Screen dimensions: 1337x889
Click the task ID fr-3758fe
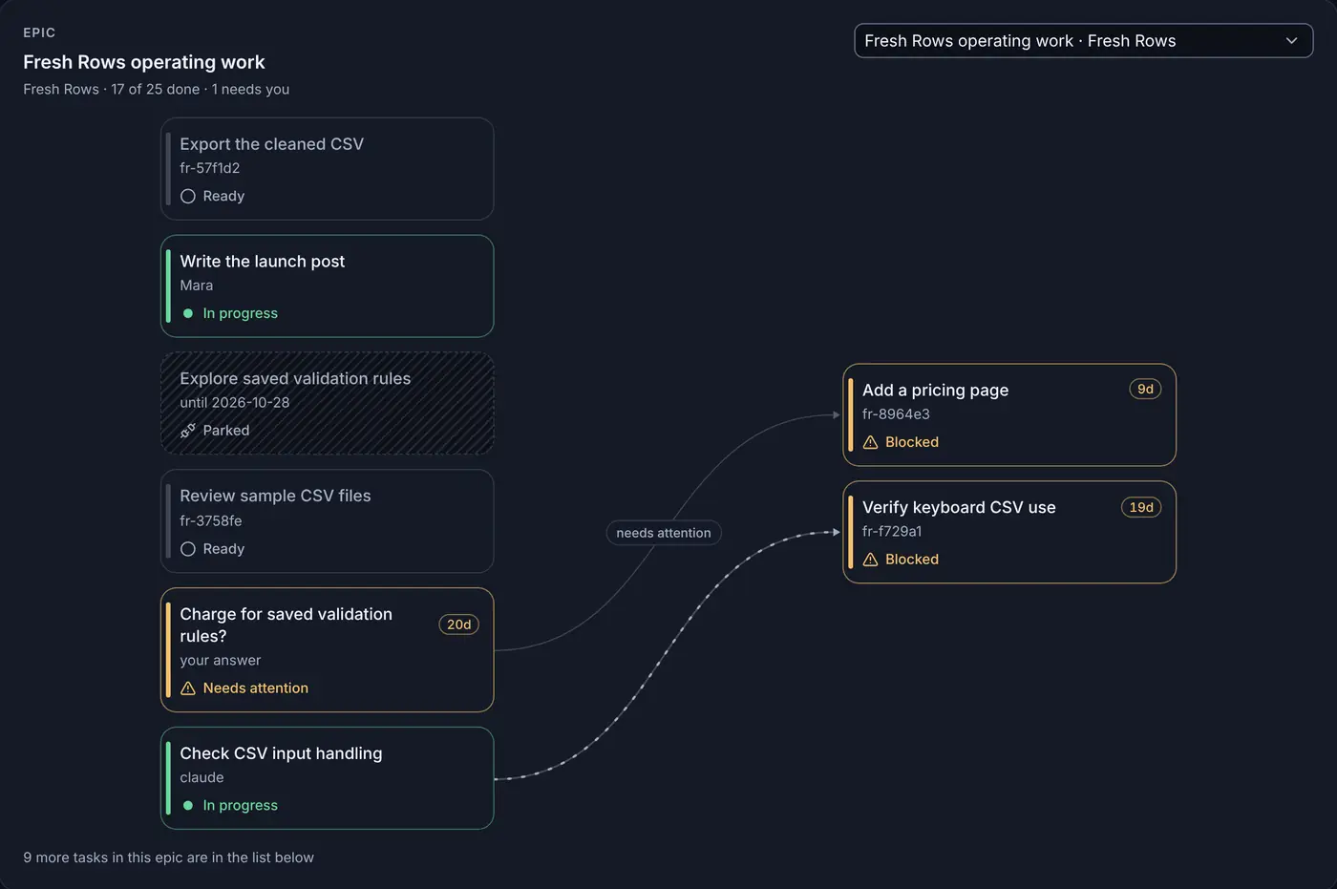[211, 520]
